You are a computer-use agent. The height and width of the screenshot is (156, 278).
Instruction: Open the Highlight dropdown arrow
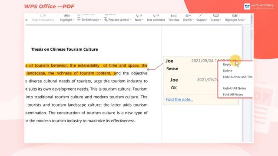[73, 20]
